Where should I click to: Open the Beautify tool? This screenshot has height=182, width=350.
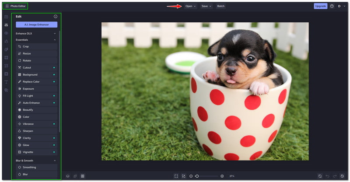[x=37, y=110]
